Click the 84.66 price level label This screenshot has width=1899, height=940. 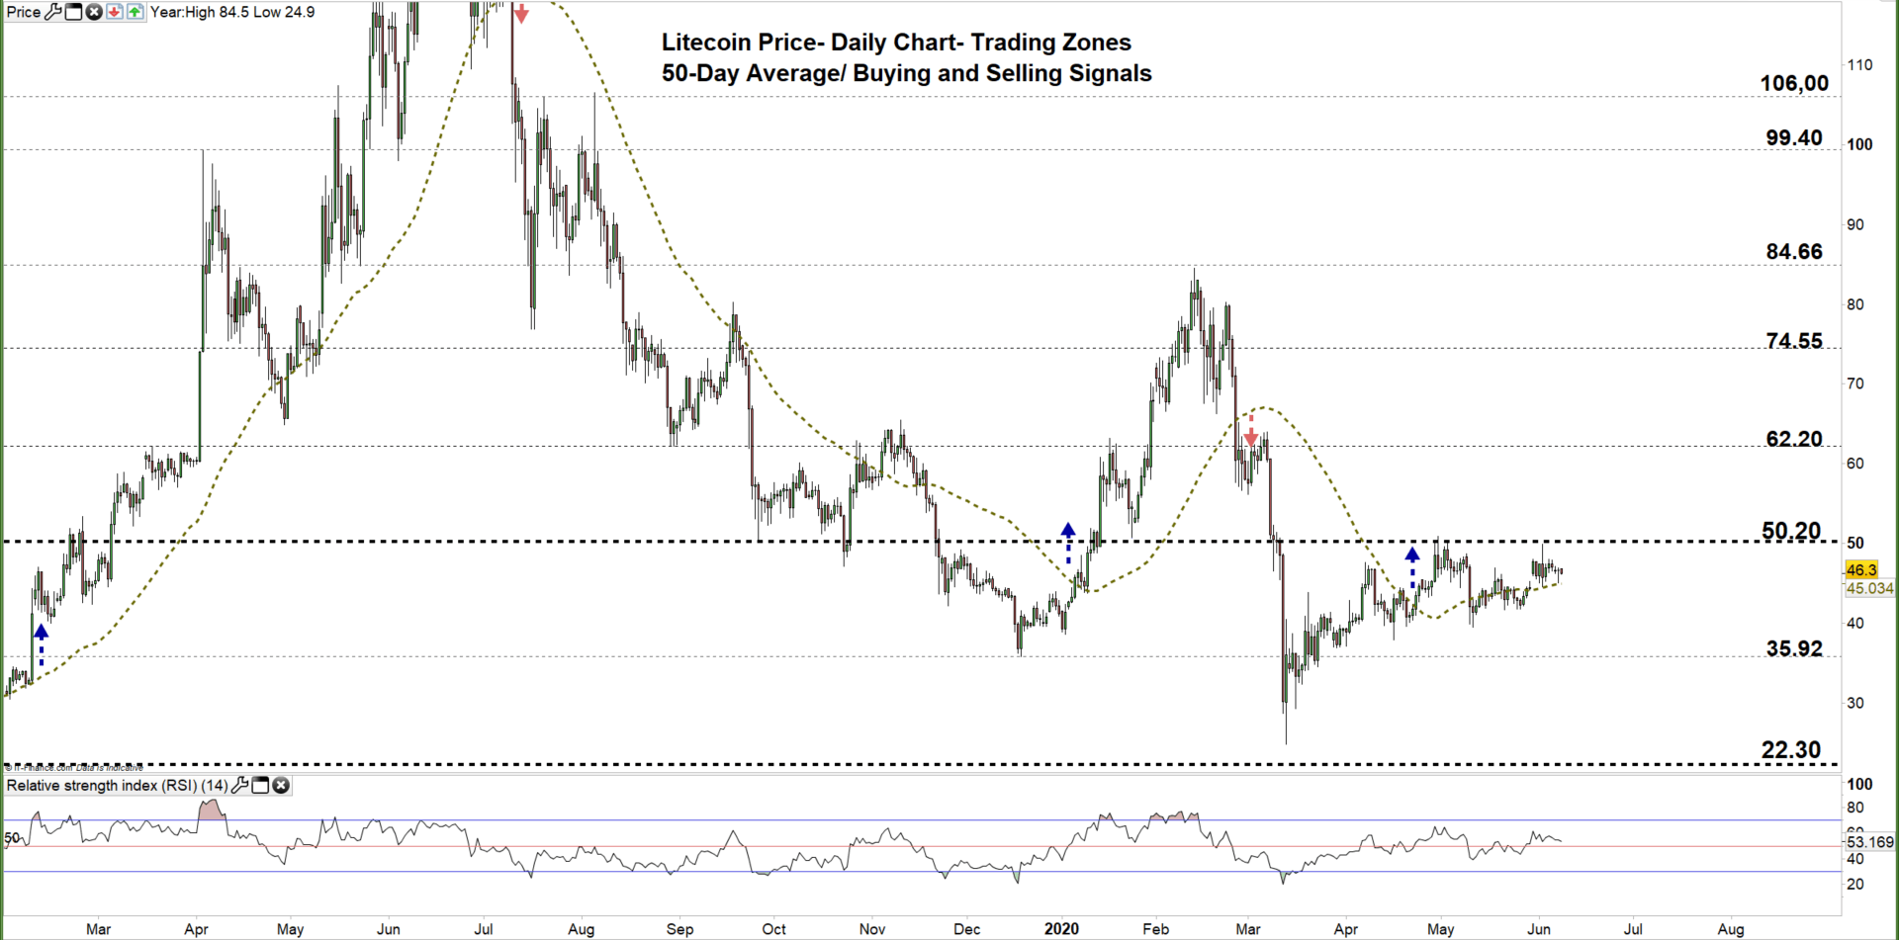(x=1794, y=251)
